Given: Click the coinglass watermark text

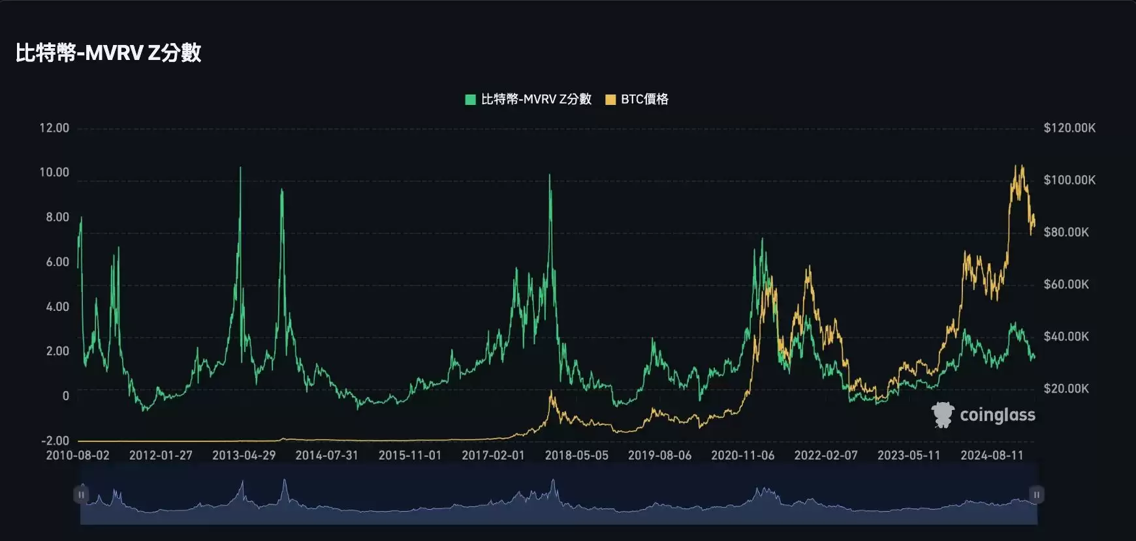Looking at the screenshot, I should point(997,415).
